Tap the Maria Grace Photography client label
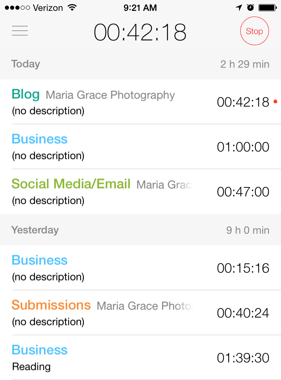 point(110,95)
